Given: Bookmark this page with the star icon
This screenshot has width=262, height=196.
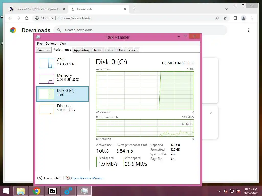Looking at the screenshot, I should click(225, 18).
